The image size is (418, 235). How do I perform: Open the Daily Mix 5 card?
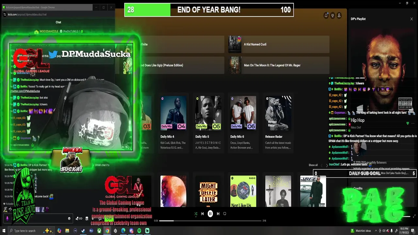click(x=208, y=122)
